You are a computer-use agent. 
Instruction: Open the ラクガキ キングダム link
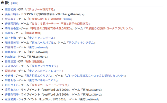[x=81, y=43]
